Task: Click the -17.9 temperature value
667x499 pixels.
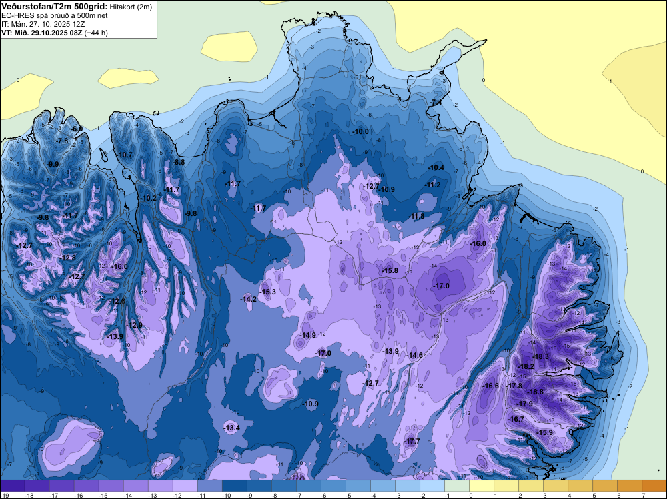Action: (524, 404)
